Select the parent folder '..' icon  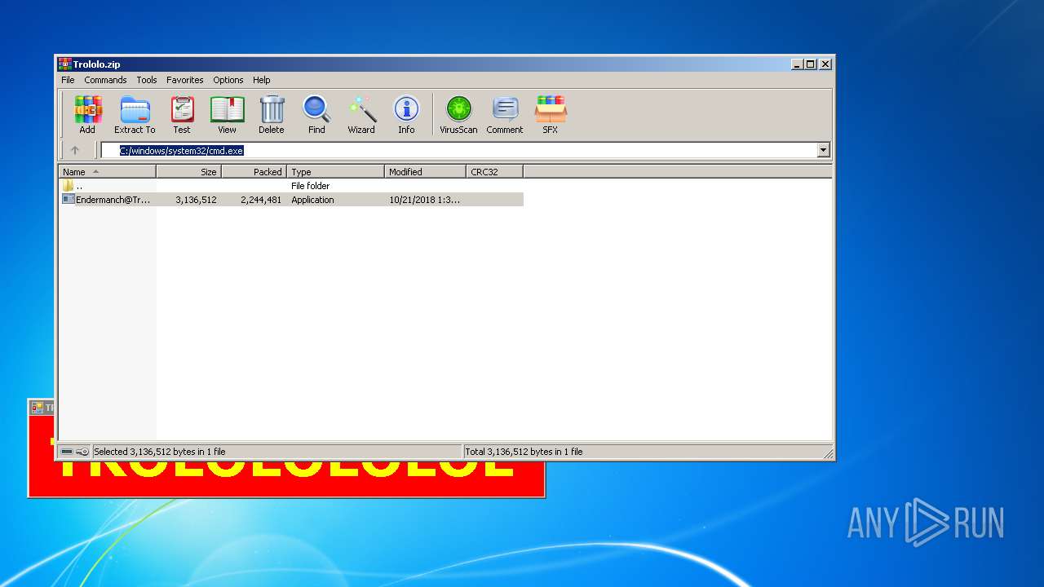[68, 186]
